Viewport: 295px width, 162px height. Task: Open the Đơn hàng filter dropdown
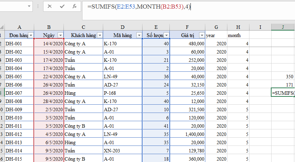click(30, 35)
